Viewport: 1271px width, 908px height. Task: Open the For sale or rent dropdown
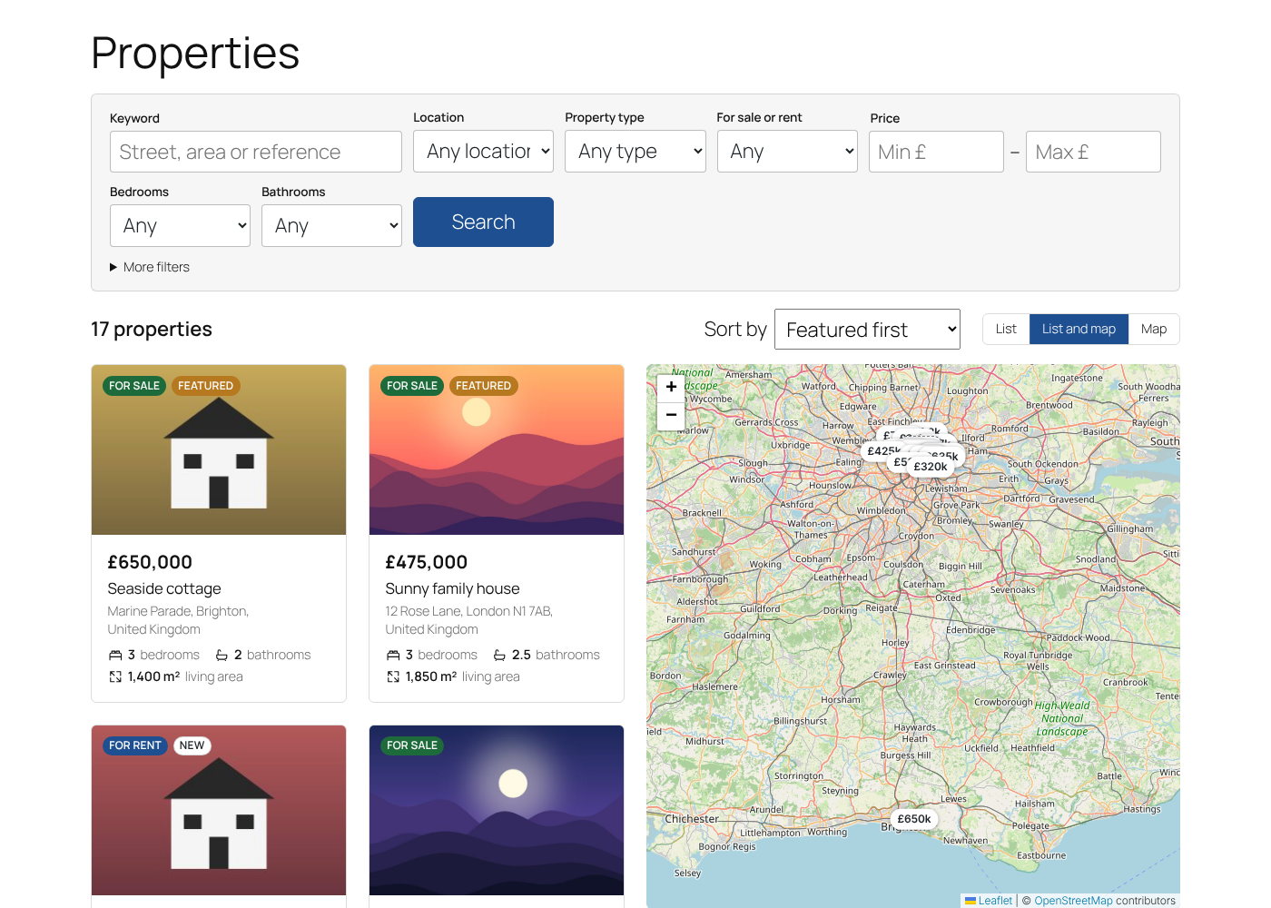click(787, 152)
